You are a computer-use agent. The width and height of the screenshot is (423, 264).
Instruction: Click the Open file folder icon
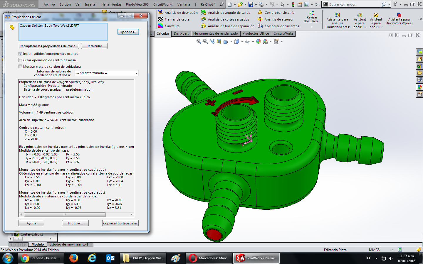pyautogui.click(x=240, y=4)
